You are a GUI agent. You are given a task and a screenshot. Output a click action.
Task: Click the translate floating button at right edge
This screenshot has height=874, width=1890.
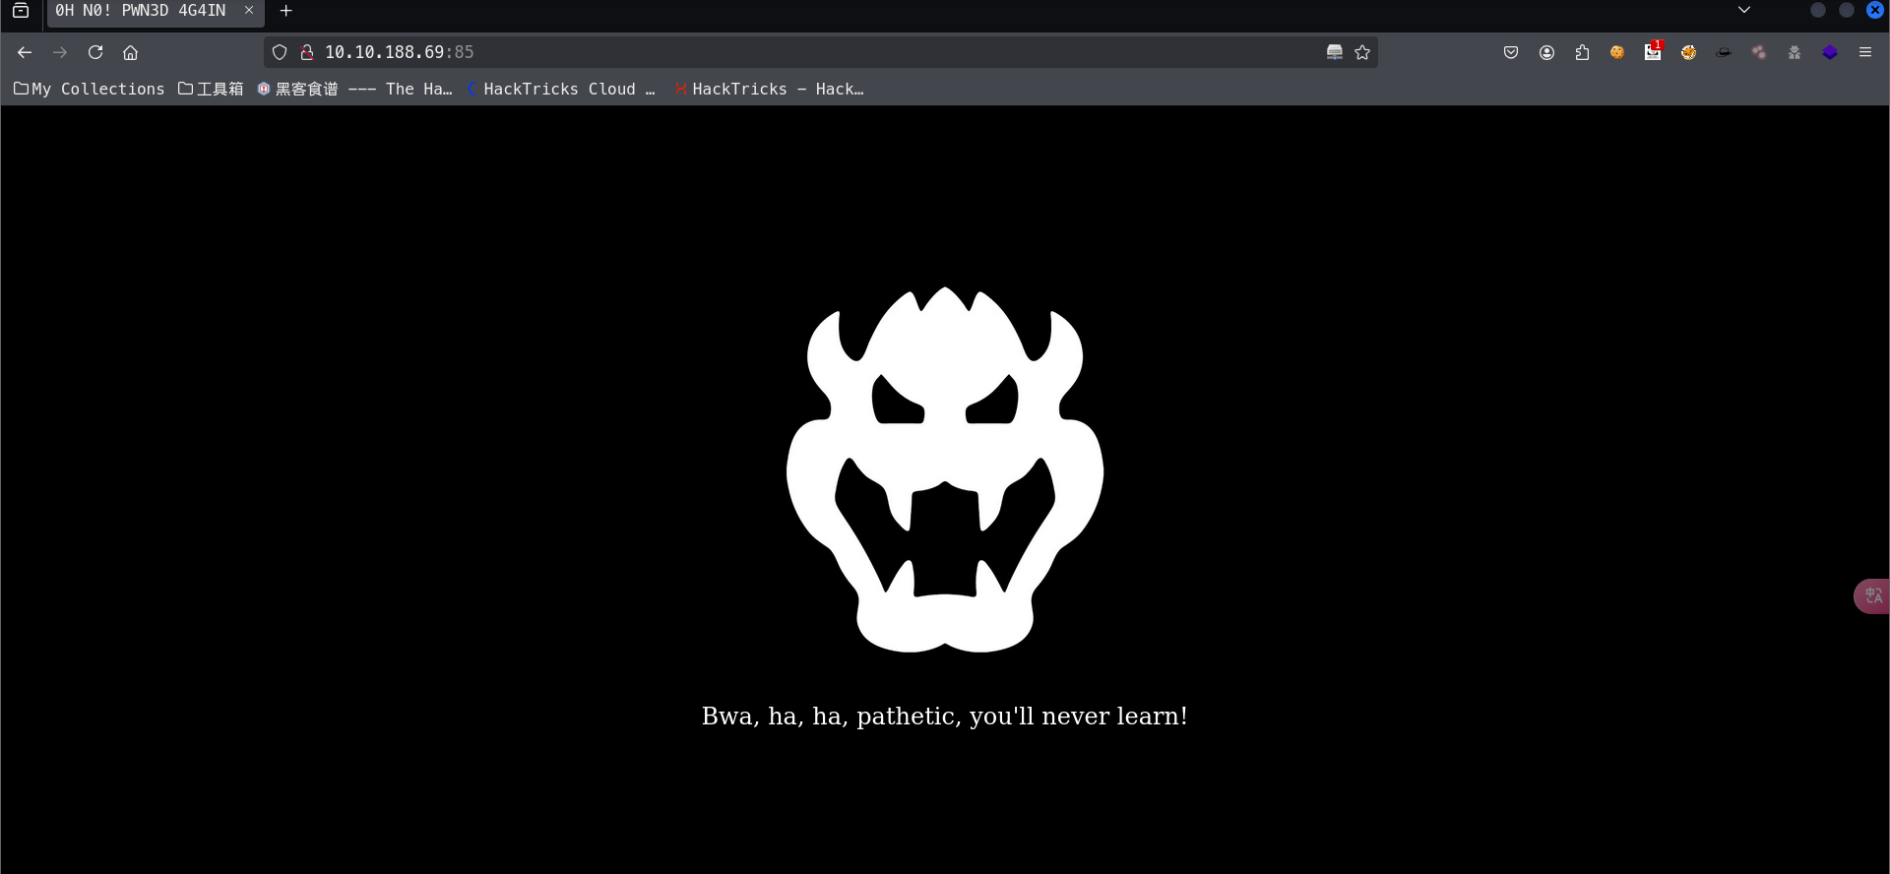click(1871, 595)
